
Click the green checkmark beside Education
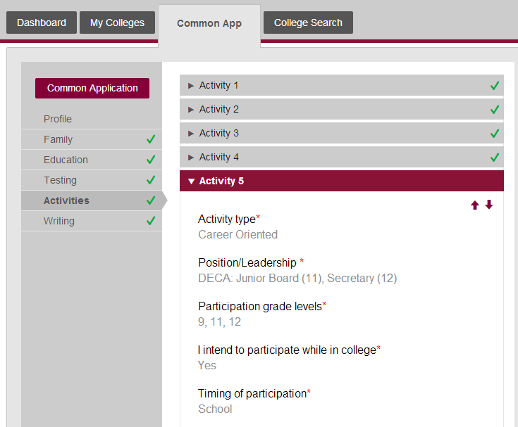click(x=151, y=160)
